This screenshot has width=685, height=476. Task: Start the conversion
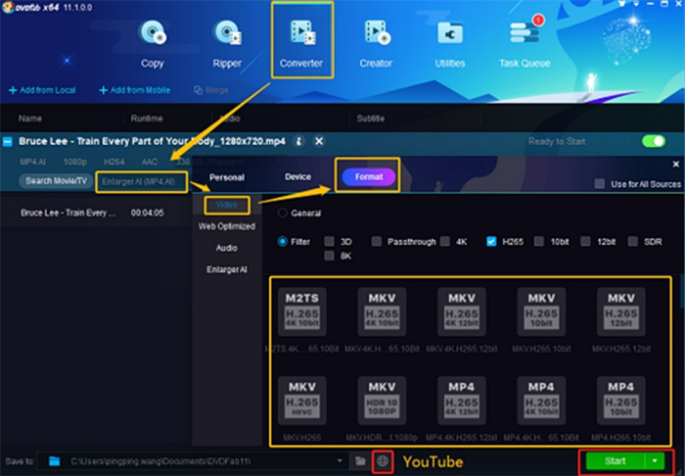(x=616, y=460)
